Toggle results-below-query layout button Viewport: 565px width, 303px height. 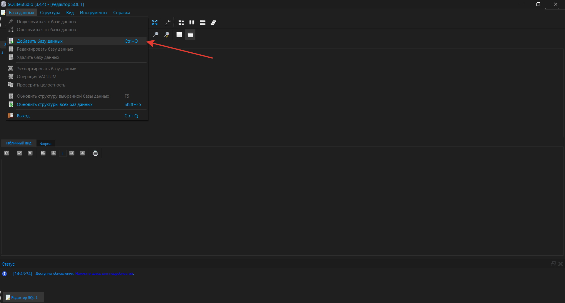tap(190, 35)
